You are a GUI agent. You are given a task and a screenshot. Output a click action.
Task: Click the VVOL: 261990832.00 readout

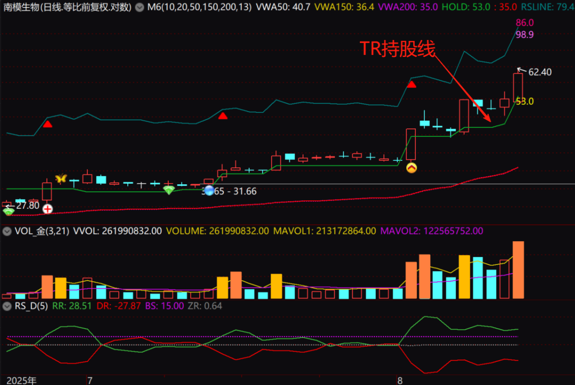point(117,231)
